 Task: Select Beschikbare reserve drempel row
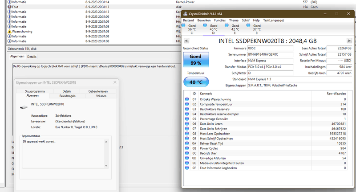[266, 114]
